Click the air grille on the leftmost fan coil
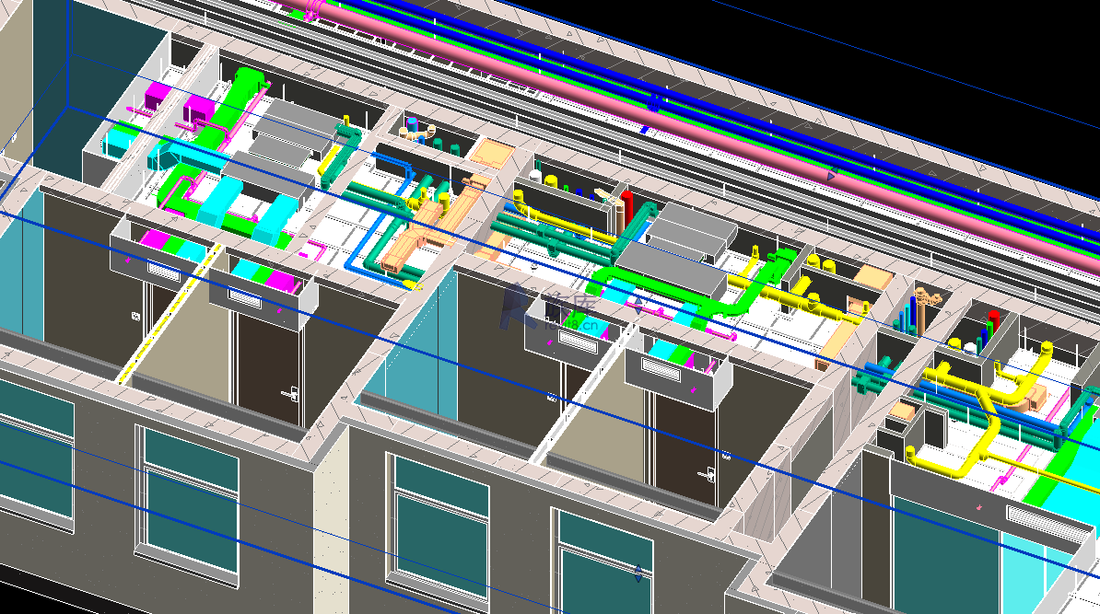This screenshot has height=614, width=1100. pyautogui.click(x=164, y=272)
